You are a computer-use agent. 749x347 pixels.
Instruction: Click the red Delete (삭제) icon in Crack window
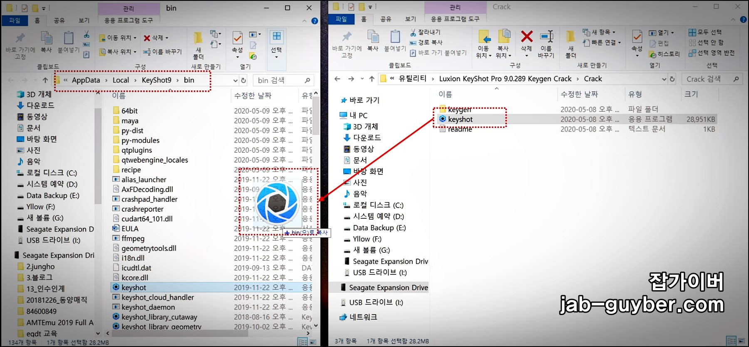(x=526, y=37)
